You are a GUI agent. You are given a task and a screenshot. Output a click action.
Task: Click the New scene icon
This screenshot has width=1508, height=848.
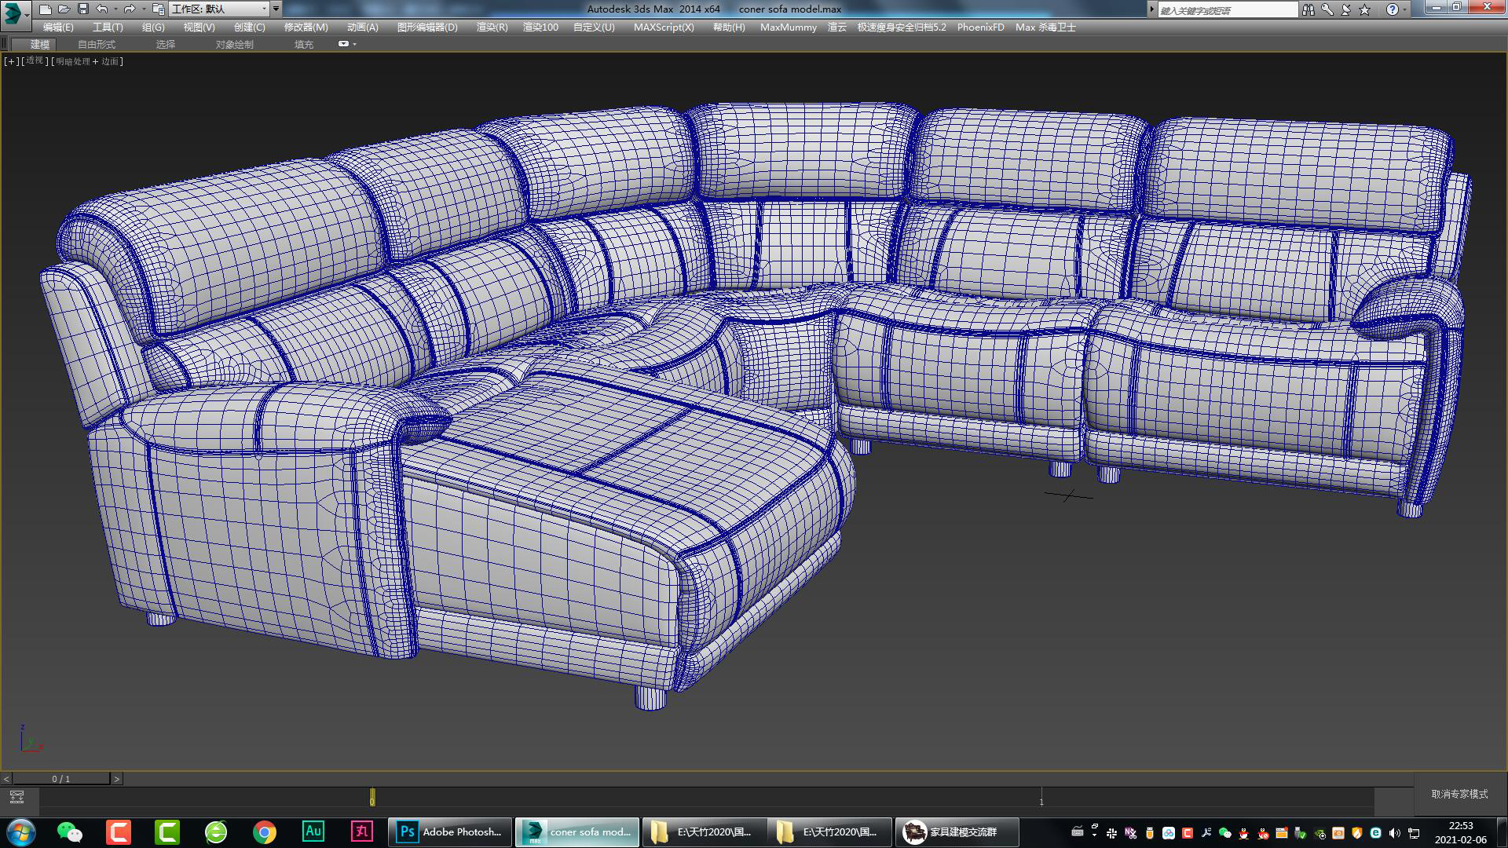pyautogui.click(x=45, y=9)
